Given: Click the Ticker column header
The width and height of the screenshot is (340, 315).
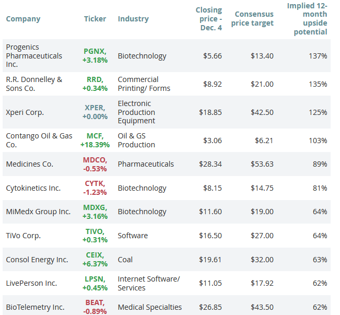Looking at the screenshot, I should tap(95, 19).
